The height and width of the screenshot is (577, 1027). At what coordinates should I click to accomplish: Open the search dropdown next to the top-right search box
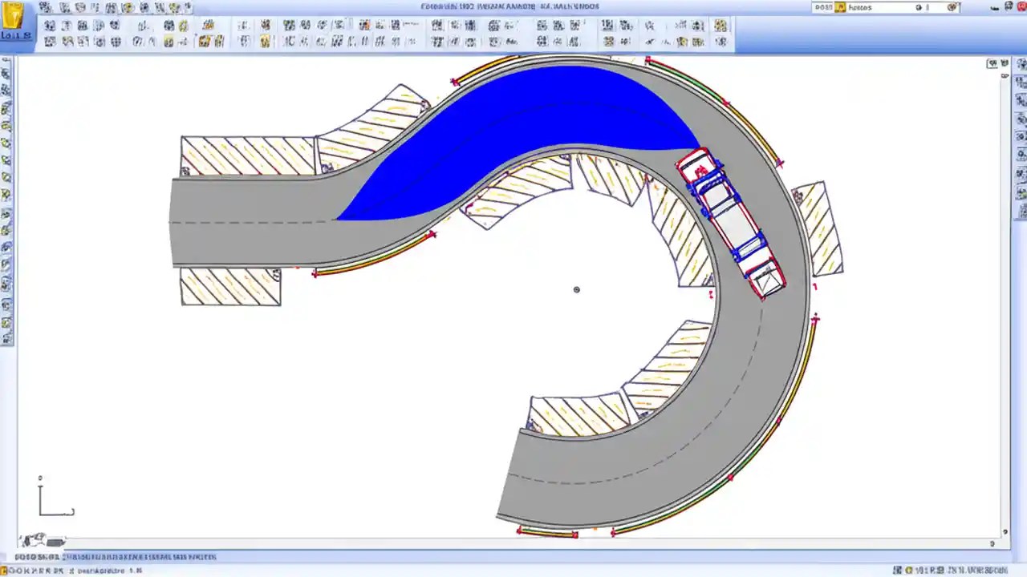[x=919, y=6]
